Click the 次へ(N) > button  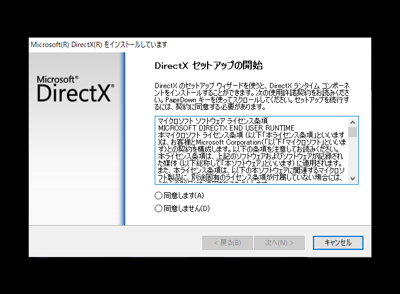click(x=279, y=242)
